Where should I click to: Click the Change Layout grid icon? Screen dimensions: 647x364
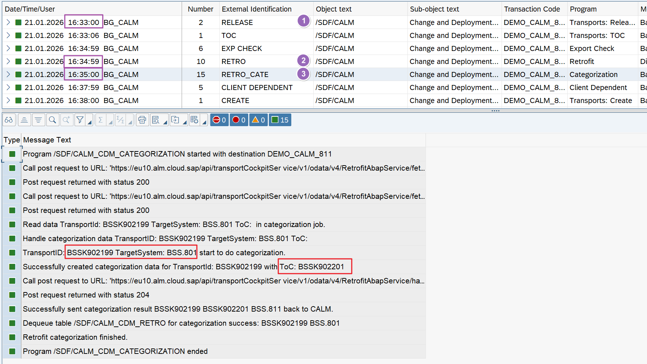194,120
